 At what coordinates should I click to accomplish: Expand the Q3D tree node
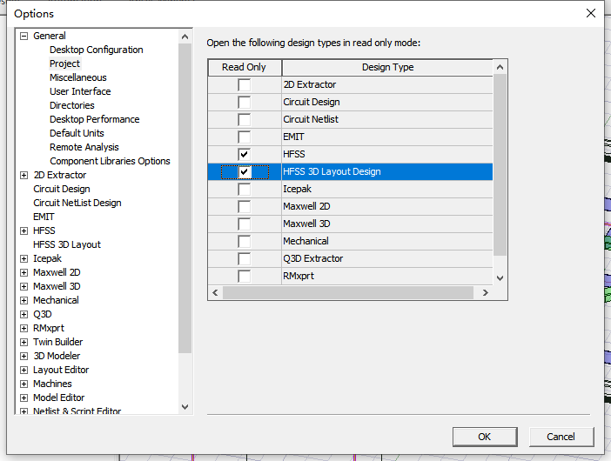point(24,314)
